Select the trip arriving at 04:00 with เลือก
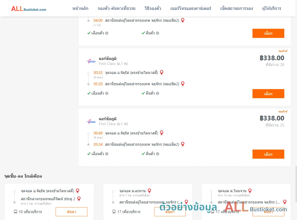Image resolution: width=297 pixels, height=220 pixels. [x=268, y=33]
